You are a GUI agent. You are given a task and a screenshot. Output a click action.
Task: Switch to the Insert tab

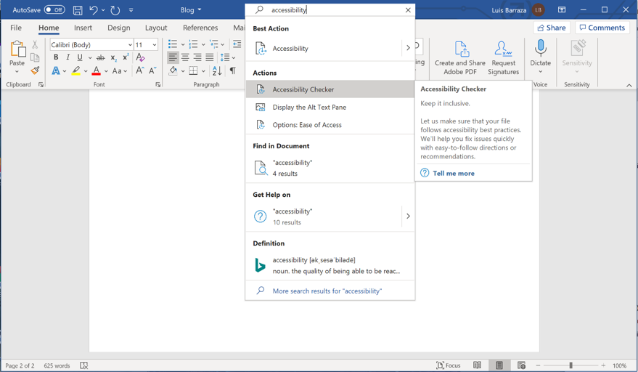(x=83, y=28)
